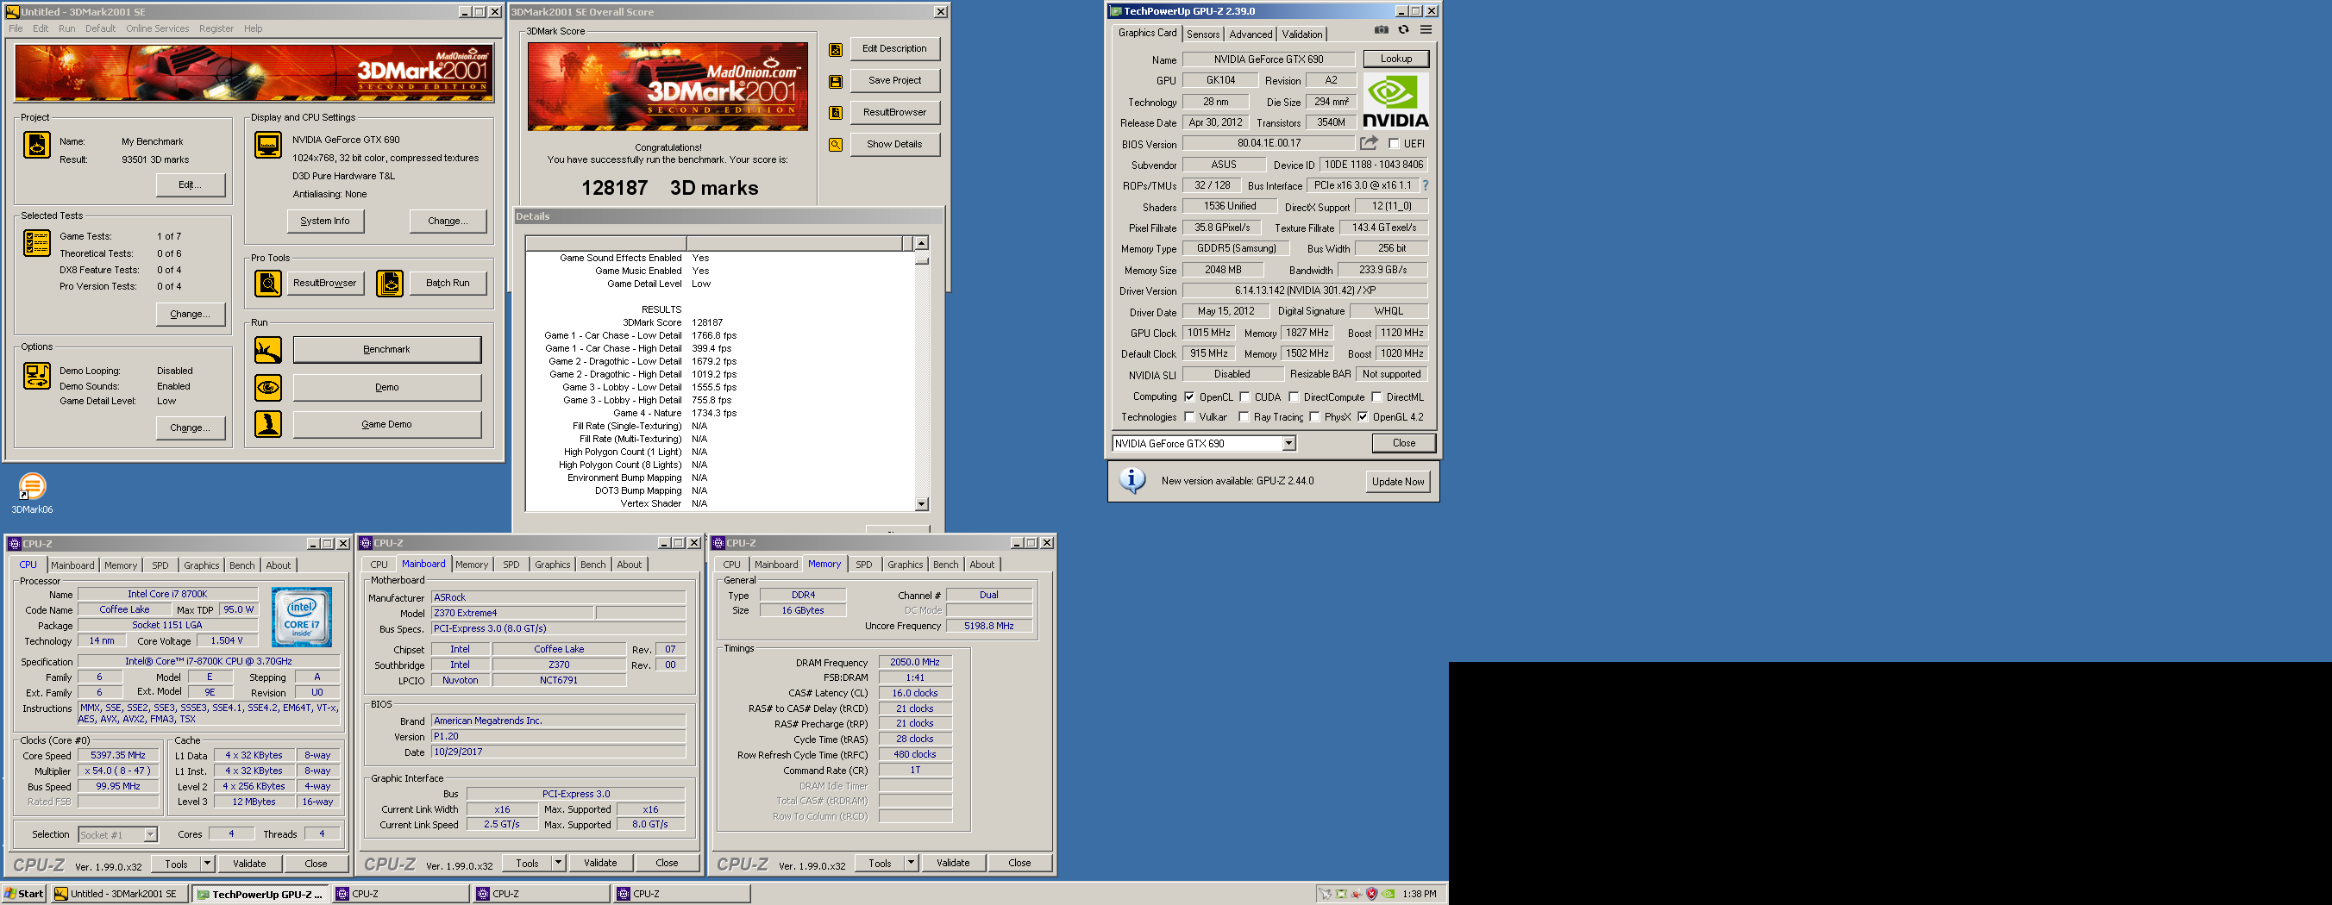
Task: Open the SPD tab in CPU-Z Memory window
Action: tap(863, 565)
